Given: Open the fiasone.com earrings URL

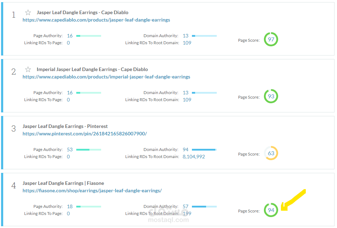Looking at the screenshot, I should pos(92,191).
